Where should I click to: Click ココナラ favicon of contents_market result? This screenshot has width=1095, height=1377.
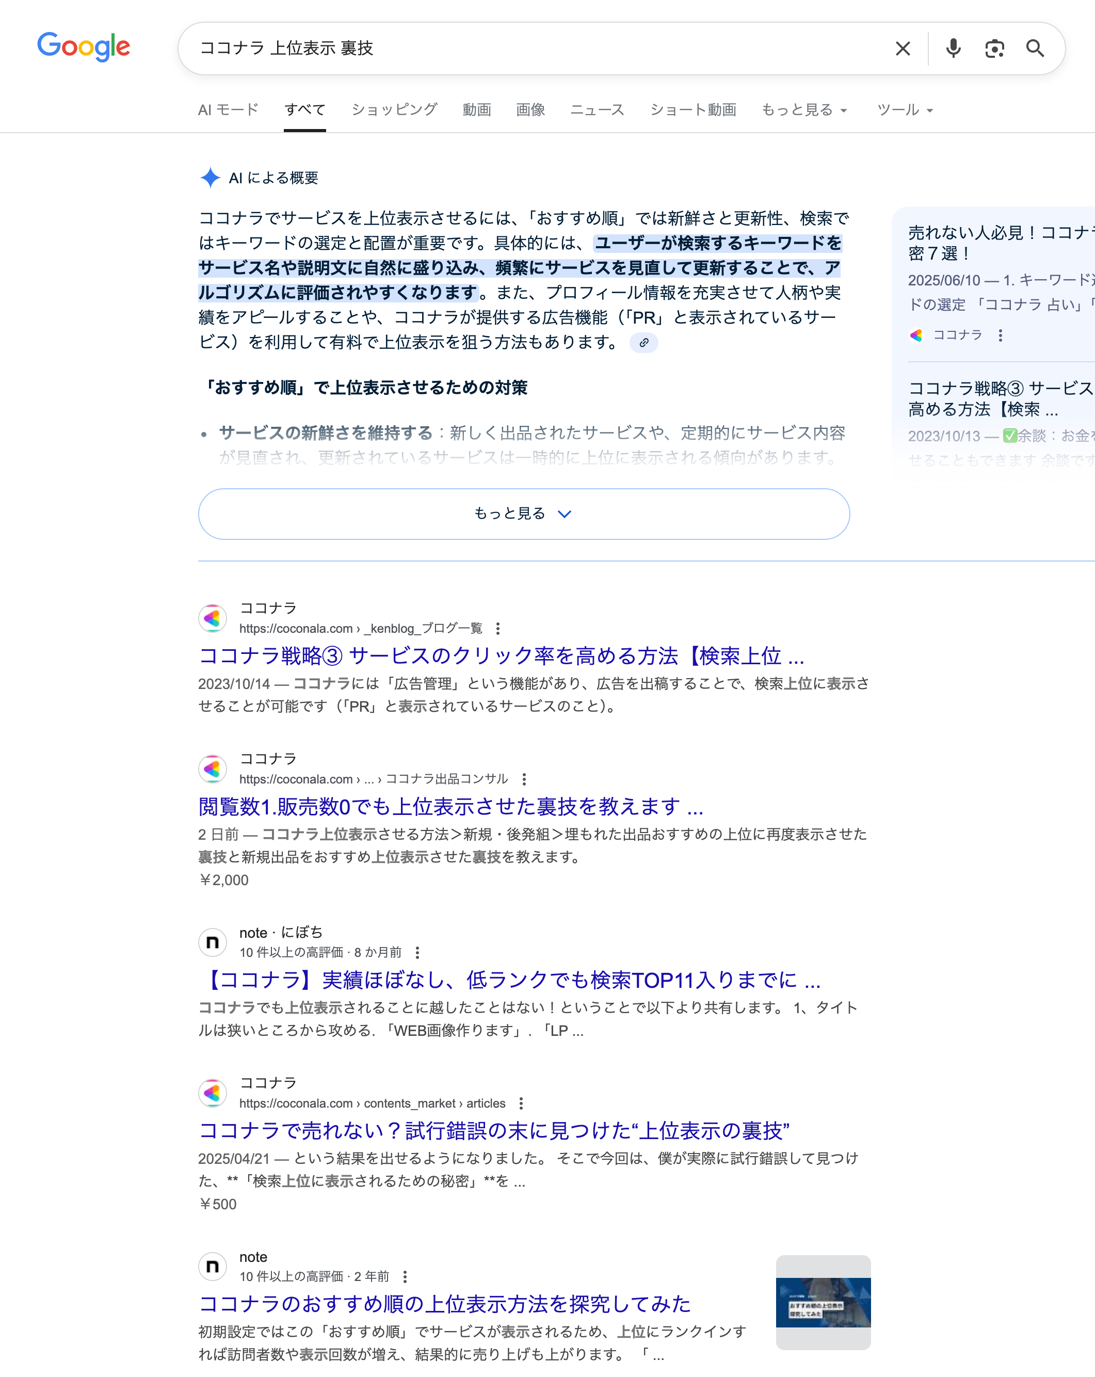(x=213, y=1093)
